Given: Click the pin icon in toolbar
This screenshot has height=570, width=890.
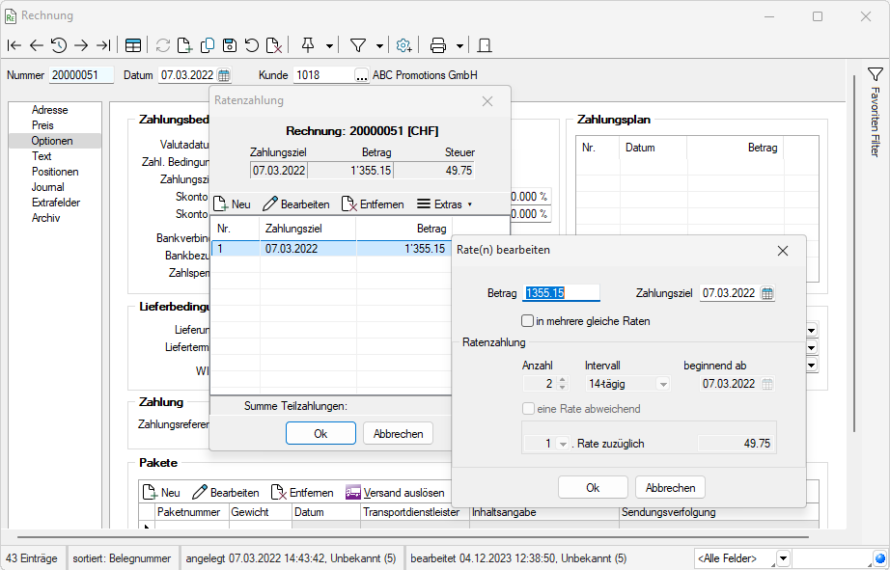Looking at the screenshot, I should click(x=308, y=45).
